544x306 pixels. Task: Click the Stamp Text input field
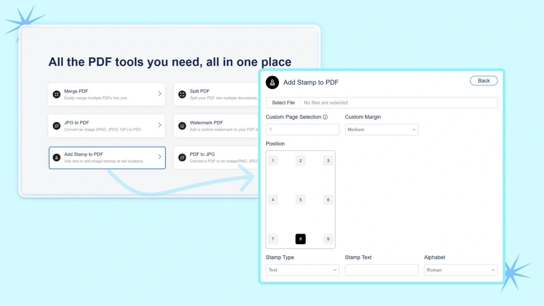pyautogui.click(x=381, y=270)
